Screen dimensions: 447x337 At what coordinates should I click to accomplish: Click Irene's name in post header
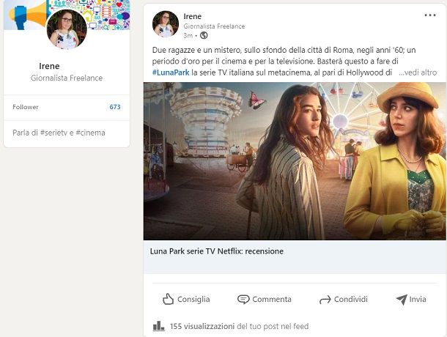pyautogui.click(x=193, y=17)
